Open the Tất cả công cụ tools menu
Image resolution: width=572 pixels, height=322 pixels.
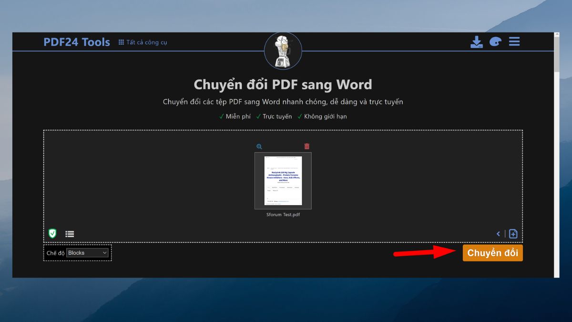pos(143,42)
